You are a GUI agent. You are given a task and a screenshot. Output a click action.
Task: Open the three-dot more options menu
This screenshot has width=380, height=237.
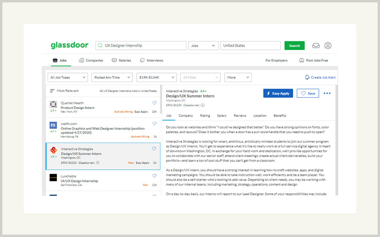pos(327,93)
